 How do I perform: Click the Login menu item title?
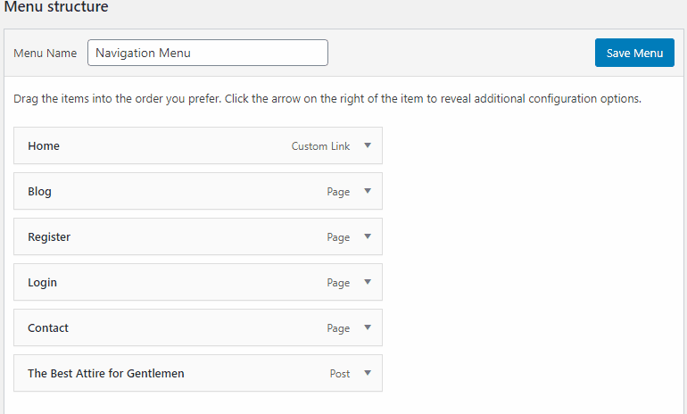pyautogui.click(x=43, y=283)
